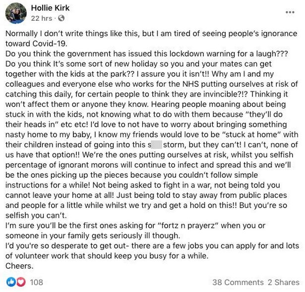Image resolution: width=305 pixels, height=292 pixels.
Task: Click the red heart Love reaction icon
Action: click(20, 282)
